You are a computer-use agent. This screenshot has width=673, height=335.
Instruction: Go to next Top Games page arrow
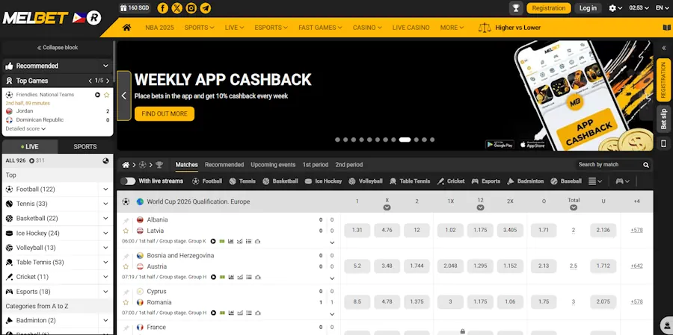(x=108, y=81)
